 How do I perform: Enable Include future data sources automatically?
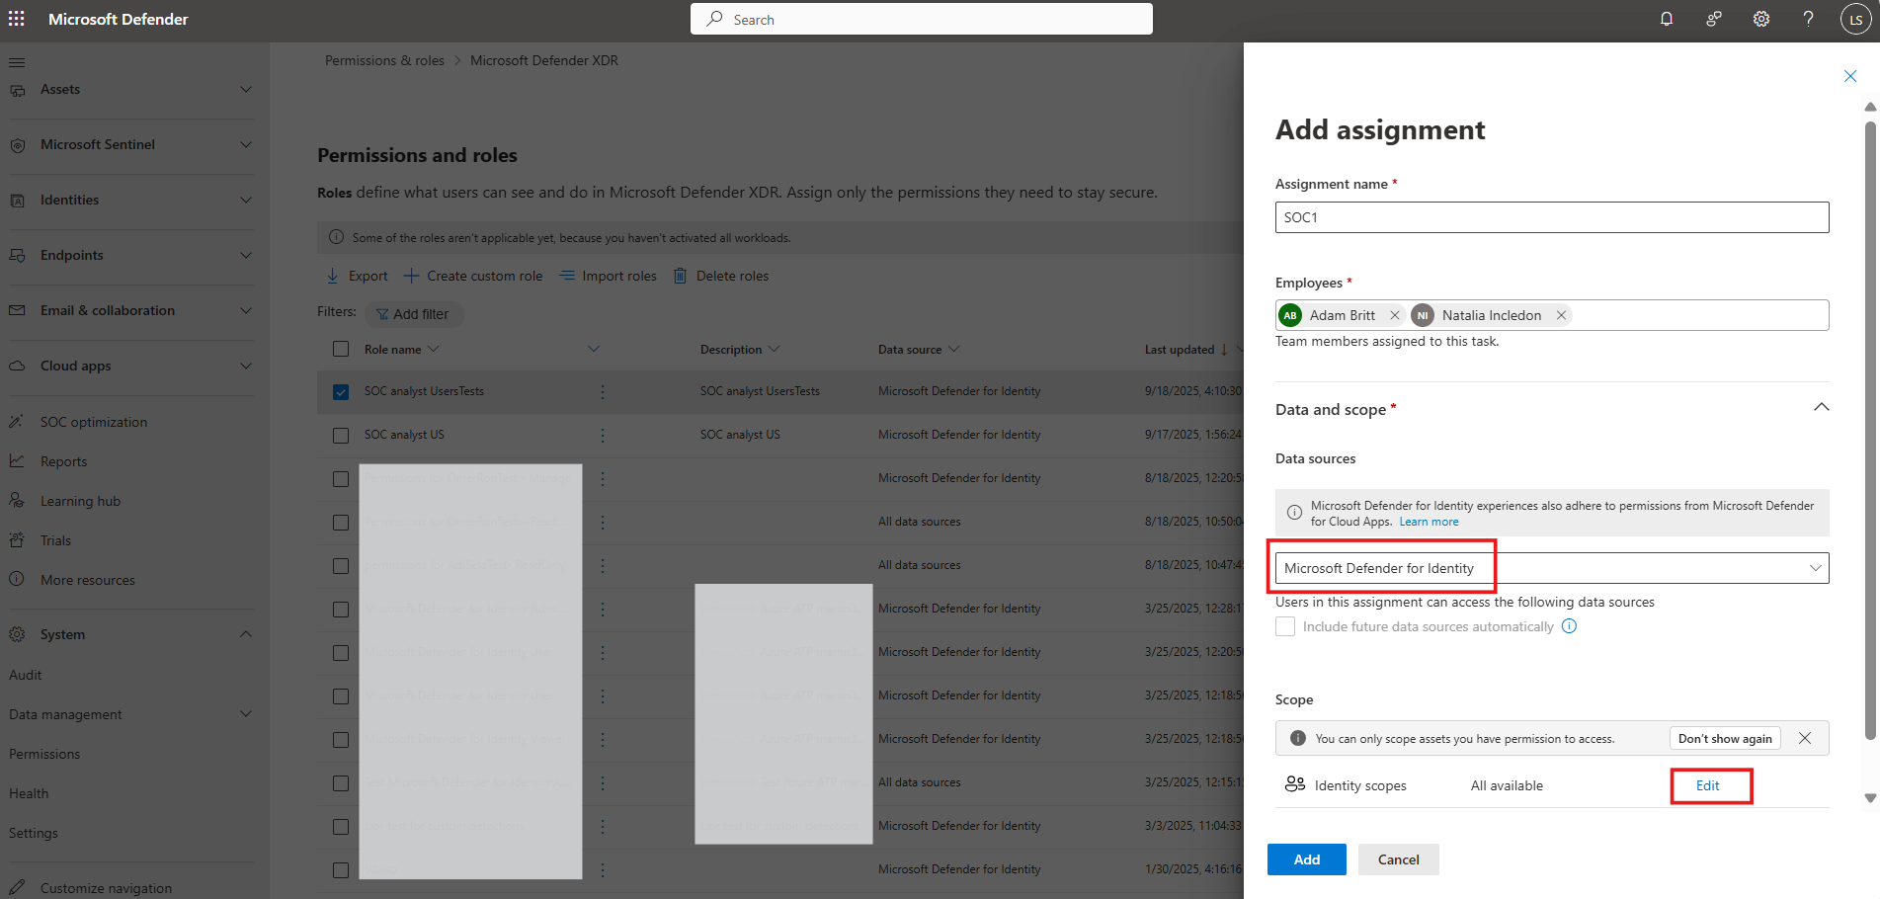click(x=1285, y=626)
